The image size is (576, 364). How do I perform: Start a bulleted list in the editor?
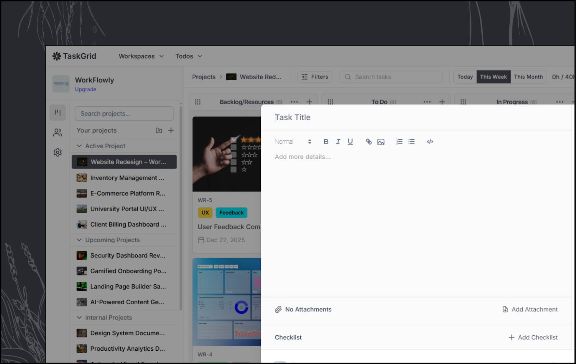click(411, 141)
